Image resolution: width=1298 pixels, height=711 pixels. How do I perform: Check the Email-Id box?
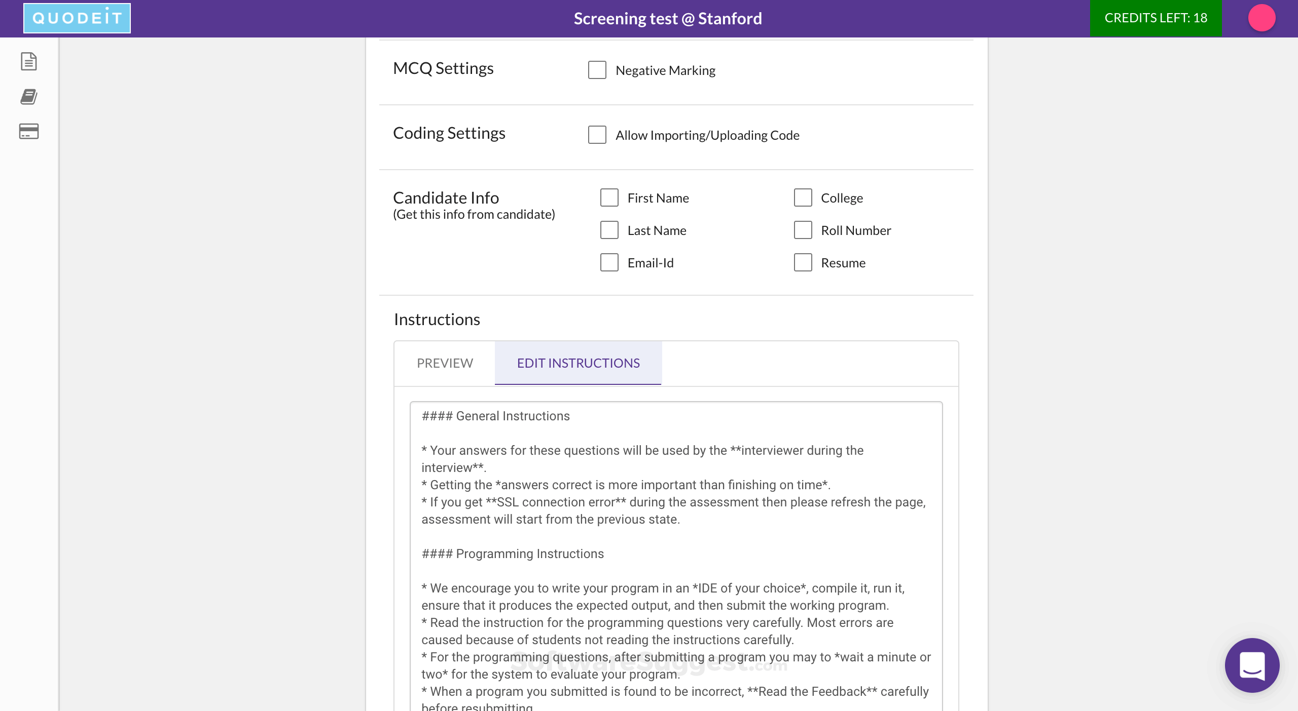[609, 262]
